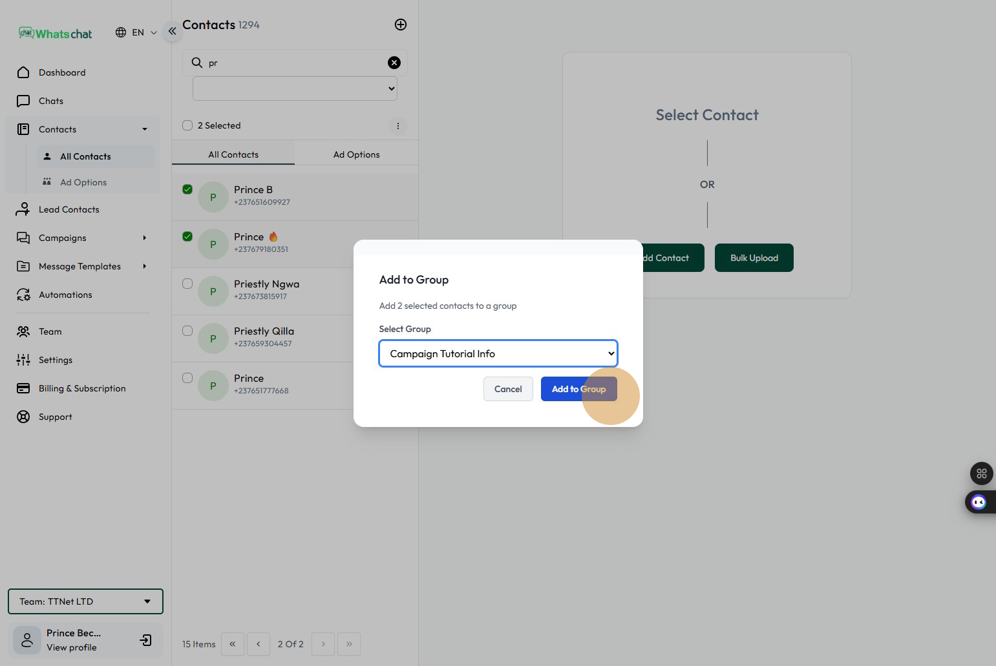The width and height of the screenshot is (996, 666).
Task: Open the chatbot assistant floating icon
Action: [979, 503]
